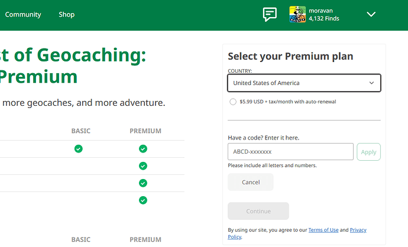Image resolution: width=408 pixels, height=247 pixels.
Task: Open the Country dropdown showing United States
Action: pos(304,83)
